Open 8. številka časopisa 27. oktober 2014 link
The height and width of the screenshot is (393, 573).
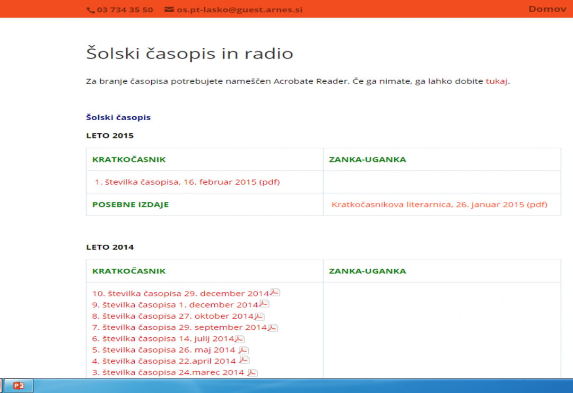point(173,316)
